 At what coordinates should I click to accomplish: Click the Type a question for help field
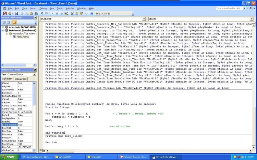point(229,8)
